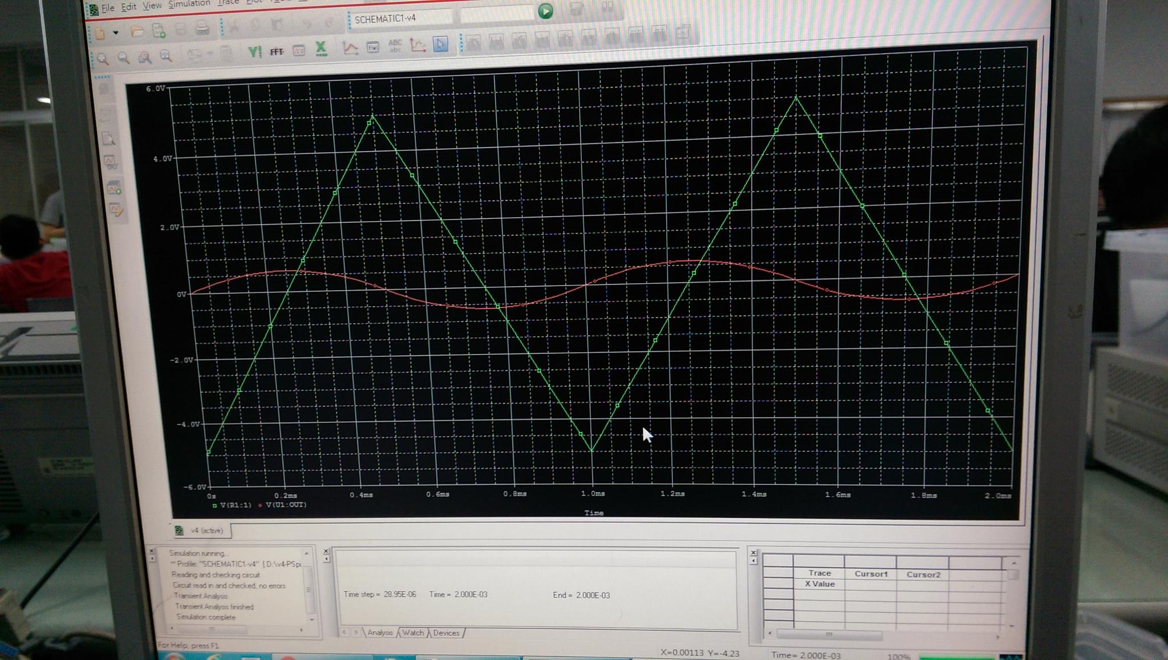Screen dimensions: 1168x660
Task: Click the Zoom Area icon
Action: [145, 57]
